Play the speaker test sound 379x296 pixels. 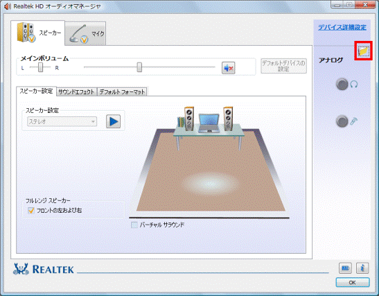[114, 121]
